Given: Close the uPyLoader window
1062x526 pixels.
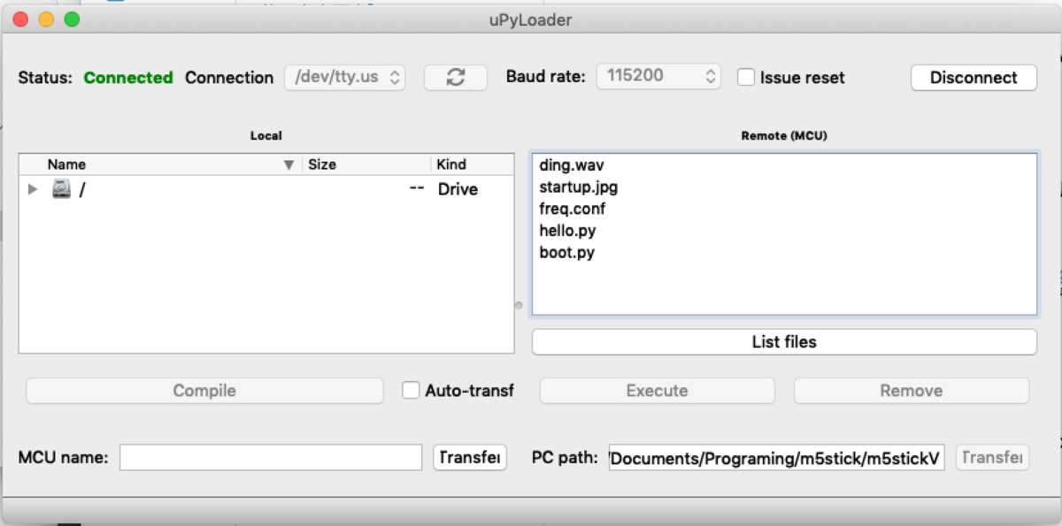Looking at the screenshot, I should (20, 19).
